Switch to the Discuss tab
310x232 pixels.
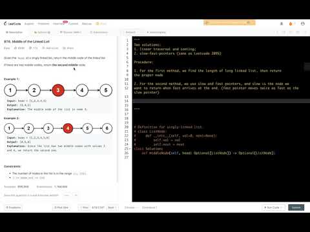pyautogui.click(x=70, y=32)
